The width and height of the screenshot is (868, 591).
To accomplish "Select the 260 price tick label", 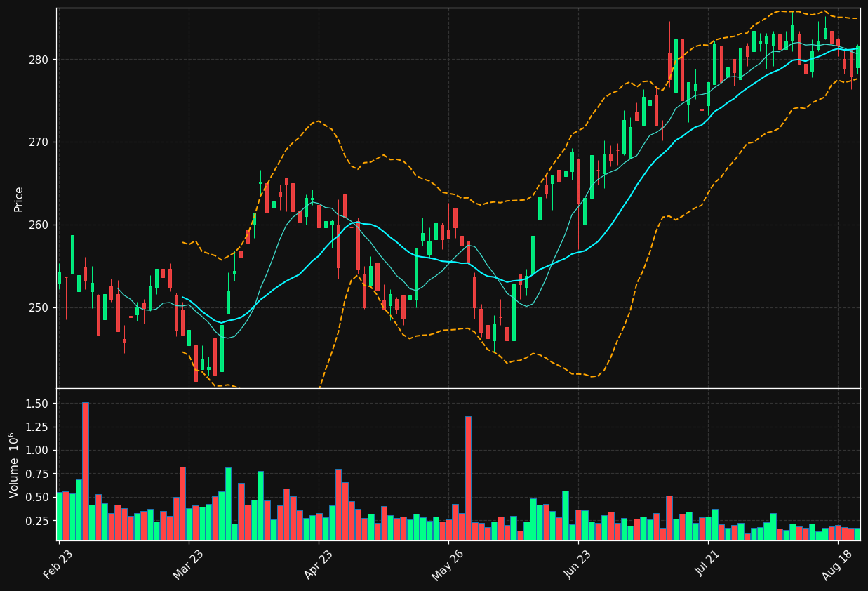I will (x=39, y=225).
